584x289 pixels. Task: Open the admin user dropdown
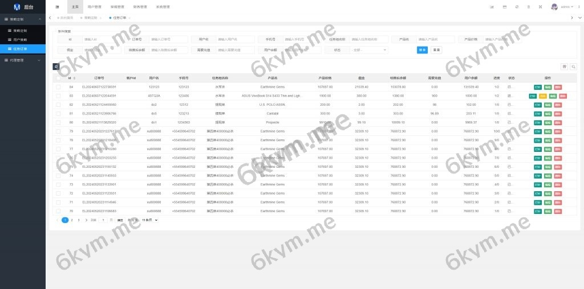click(x=566, y=7)
